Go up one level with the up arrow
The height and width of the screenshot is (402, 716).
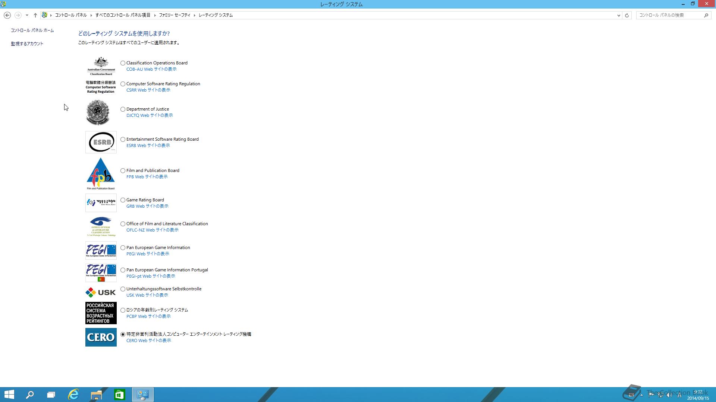pyautogui.click(x=35, y=15)
